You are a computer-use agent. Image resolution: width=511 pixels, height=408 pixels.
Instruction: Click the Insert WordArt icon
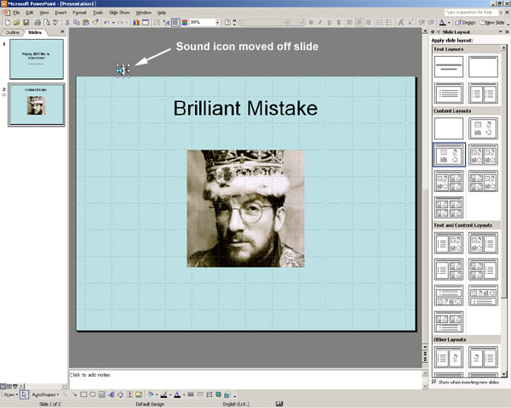click(x=111, y=394)
